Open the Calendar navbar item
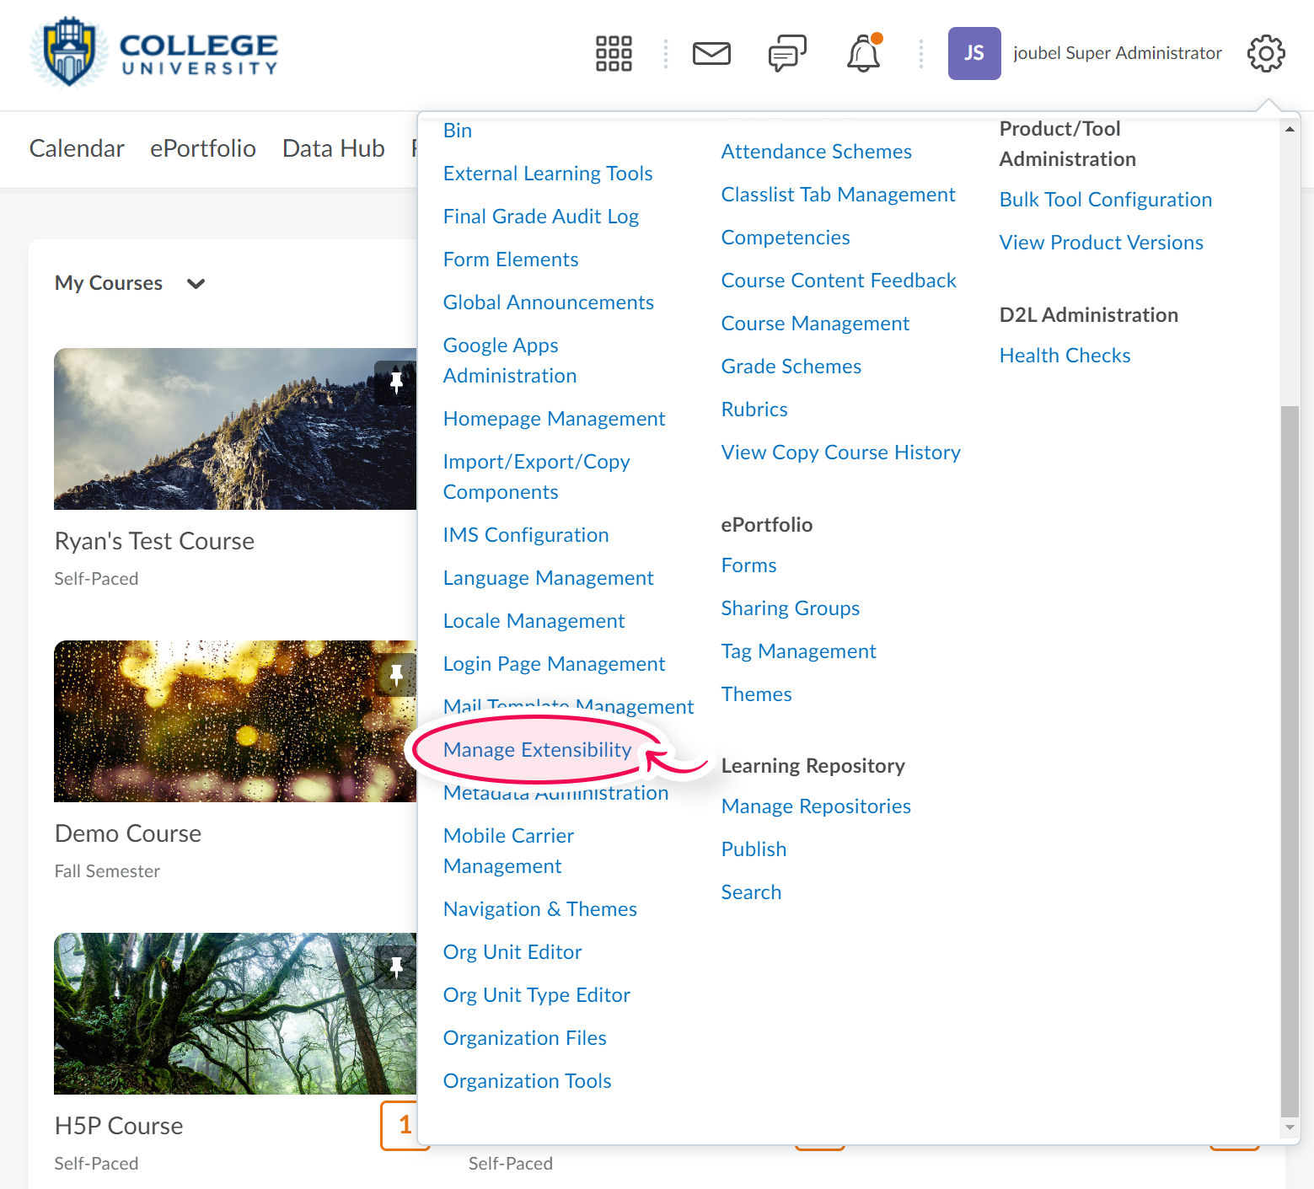The width and height of the screenshot is (1314, 1189). pos(77,148)
